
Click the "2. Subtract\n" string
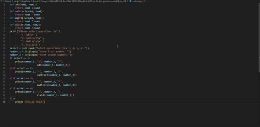click(x=31, y=38)
